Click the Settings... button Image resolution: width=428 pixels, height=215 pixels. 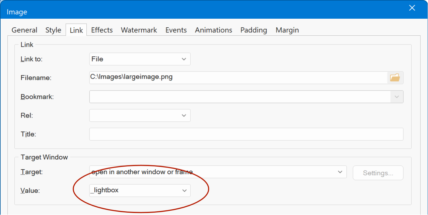pos(378,173)
